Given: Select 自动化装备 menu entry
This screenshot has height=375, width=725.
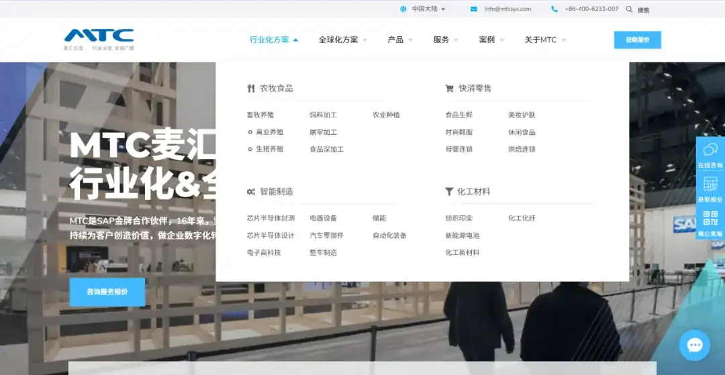Looking at the screenshot, I should click(x=389, y=235).
